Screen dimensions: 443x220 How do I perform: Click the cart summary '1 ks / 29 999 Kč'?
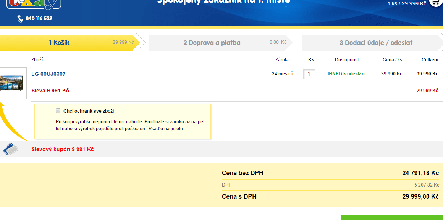pyautogui.click(x=407, y=3)
